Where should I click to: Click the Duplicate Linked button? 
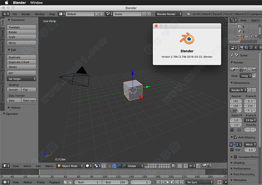click(x=21, y=62)
